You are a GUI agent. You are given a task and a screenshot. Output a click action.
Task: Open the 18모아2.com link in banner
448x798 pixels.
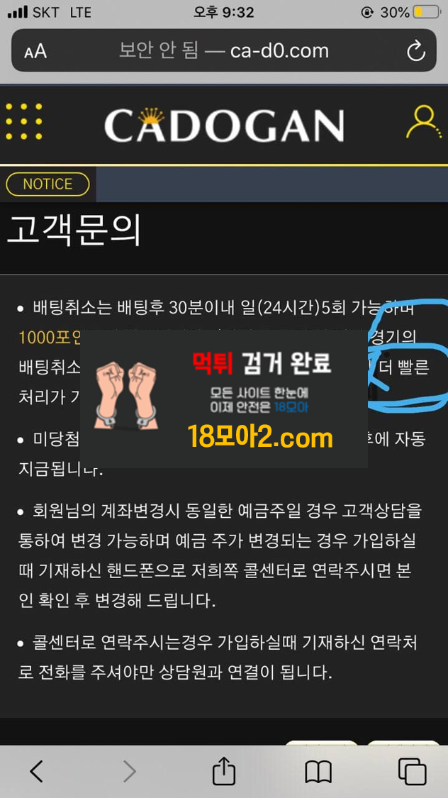[x=260, y=438]
